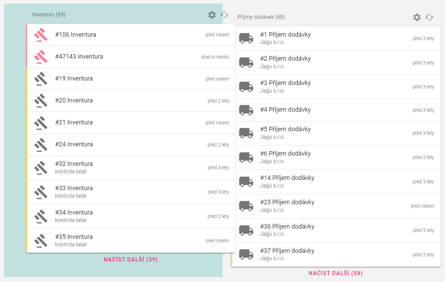The image size is (445, 282).
Task: Open #32 Inventura kontrola telat entry
Action: [130, 168]
